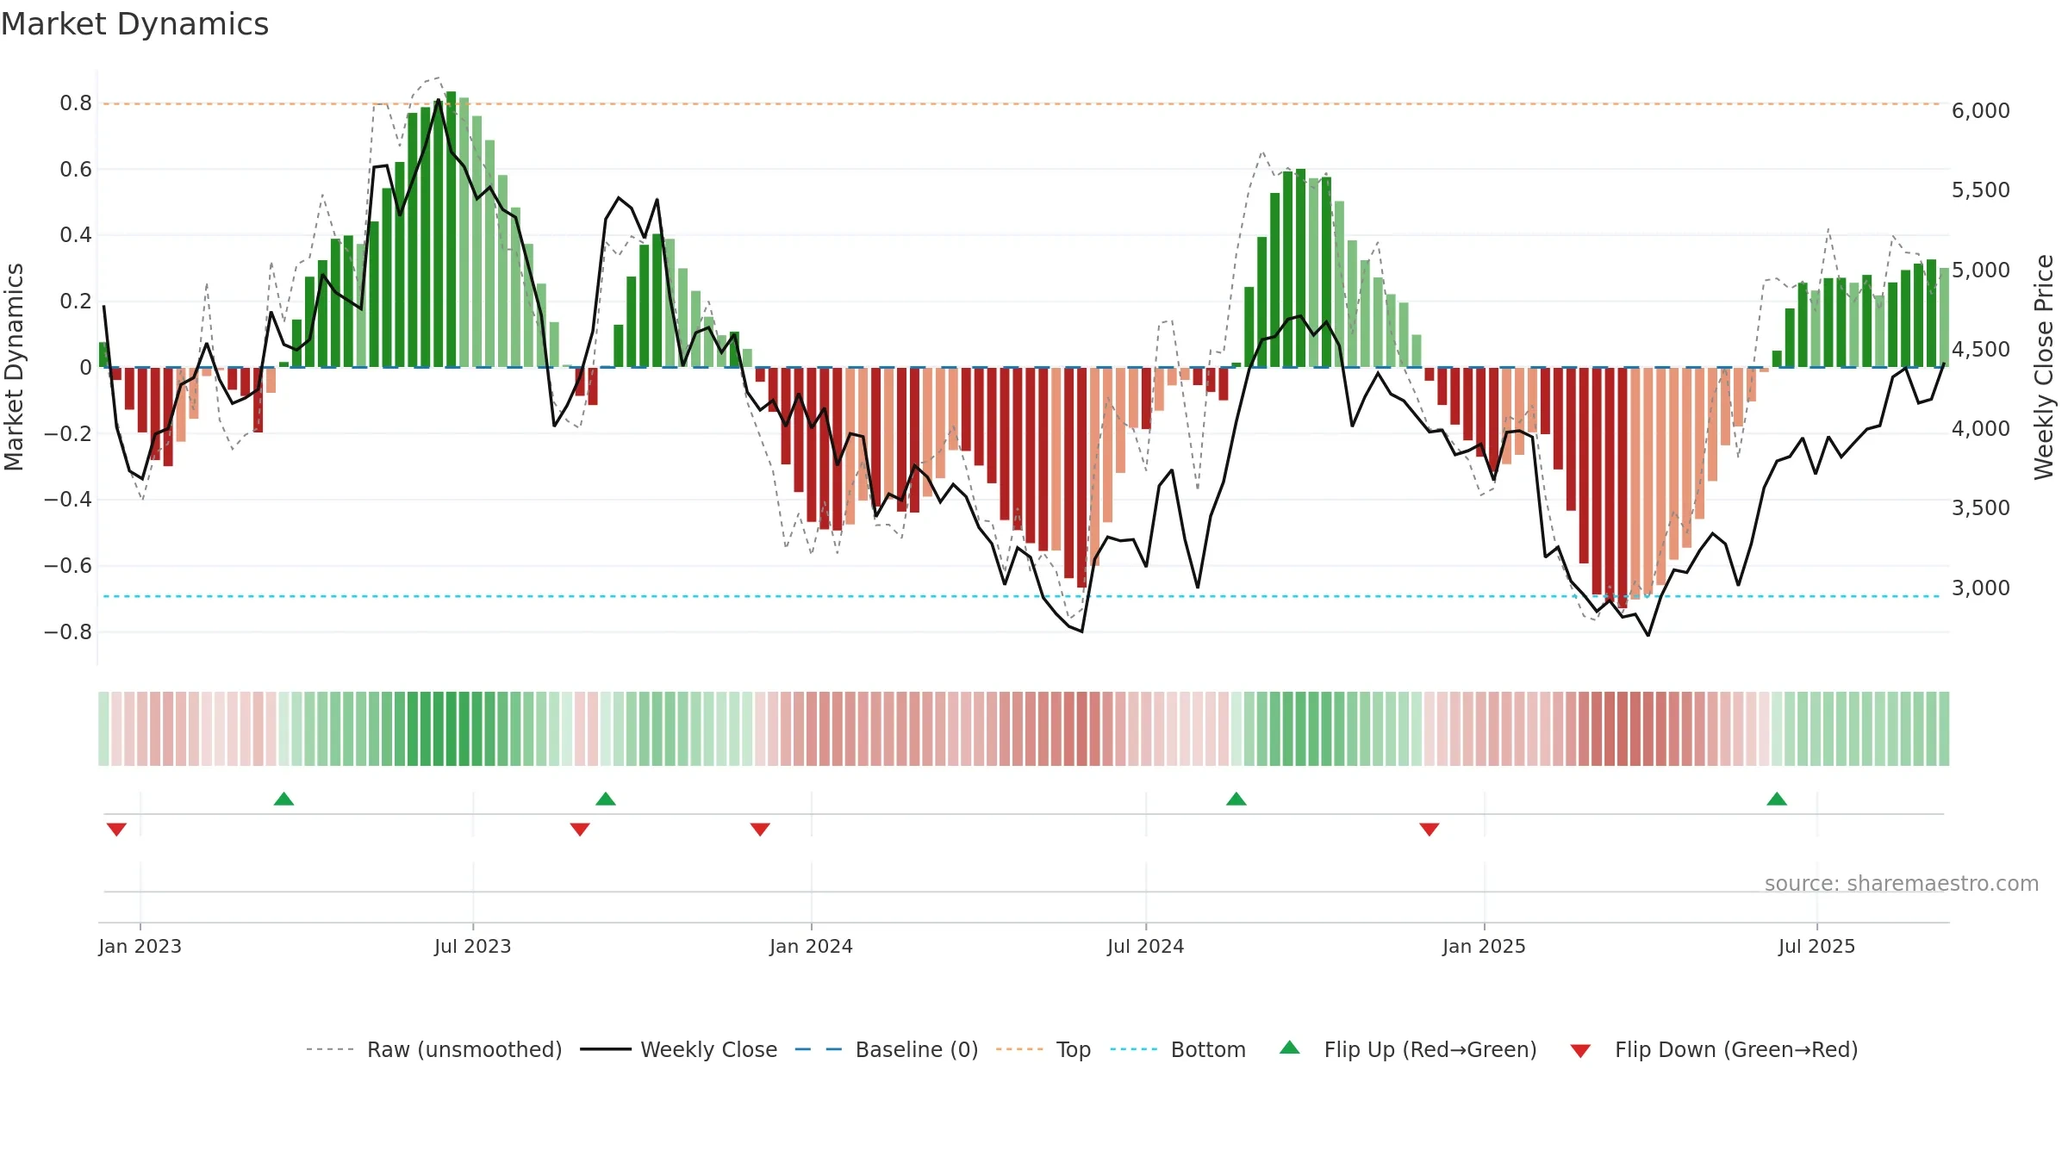
Task: Click the 0.8 left axis tick label
Action: [x=76, y=103]
